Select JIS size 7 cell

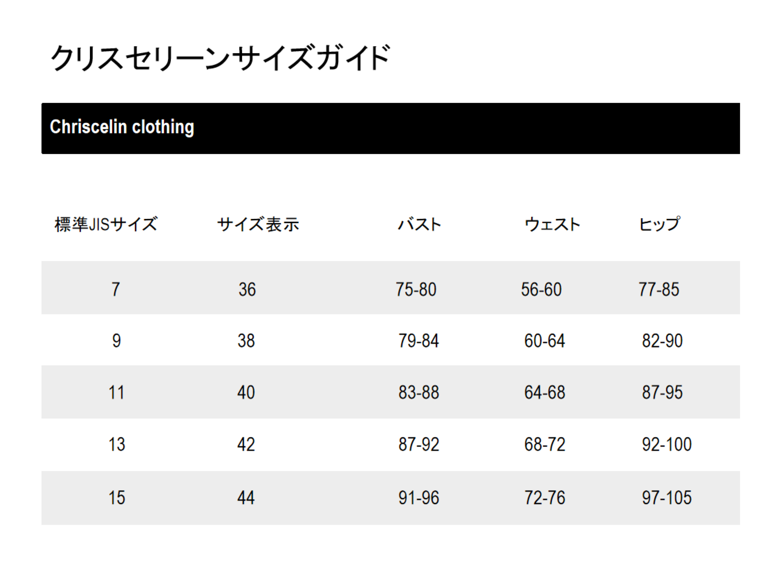116,289
